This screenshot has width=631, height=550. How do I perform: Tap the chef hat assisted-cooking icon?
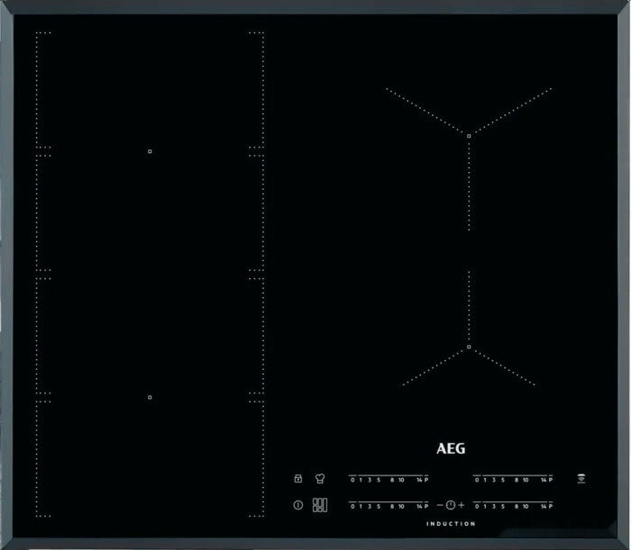point(320,479)
